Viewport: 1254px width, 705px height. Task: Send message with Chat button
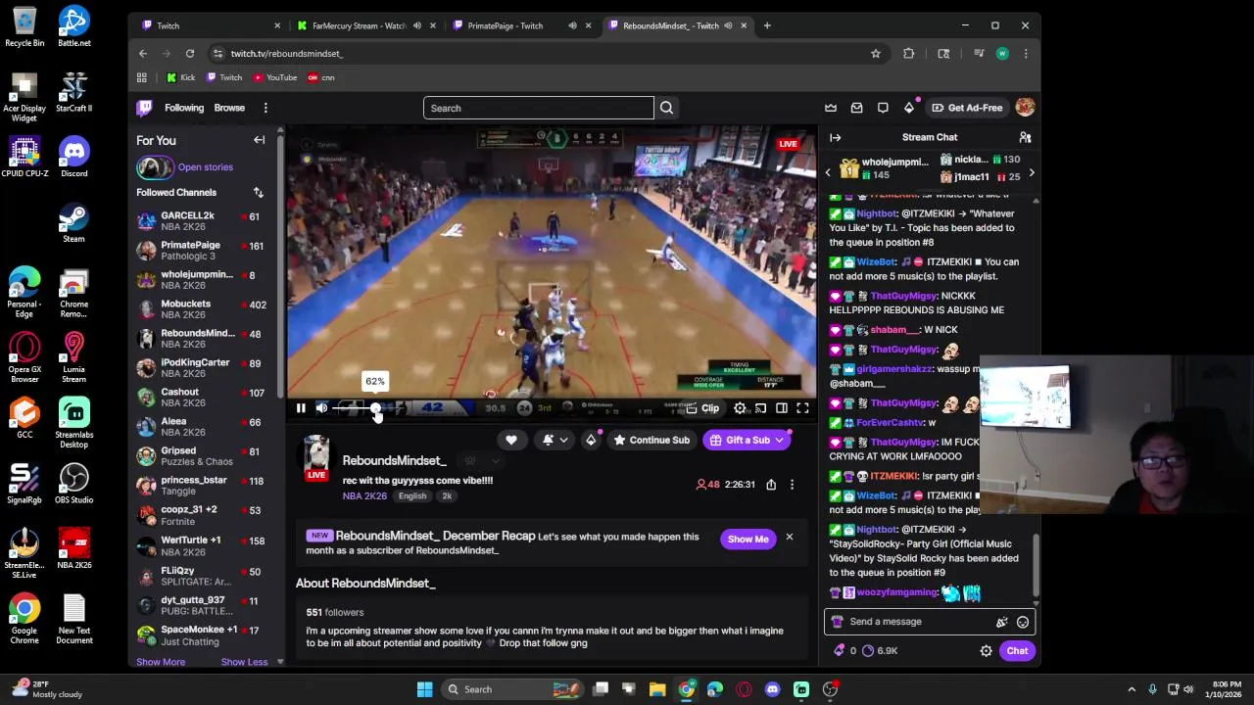(x=1017, y=651)
